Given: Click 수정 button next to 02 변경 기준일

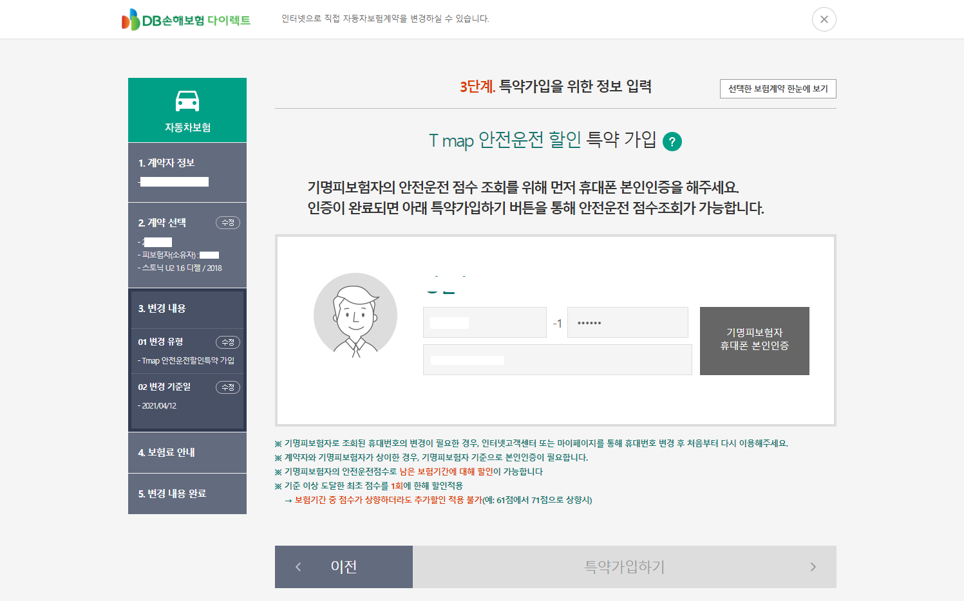Looking at the screenshot, I should 227,387.
